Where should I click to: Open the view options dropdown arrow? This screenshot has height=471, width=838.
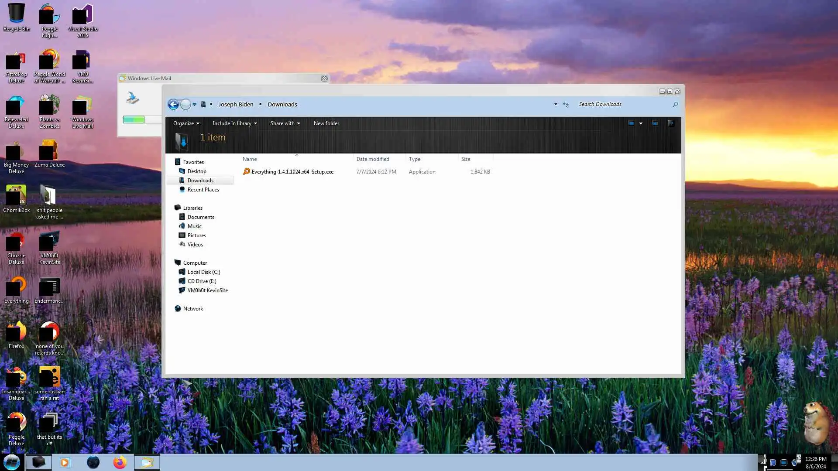641,123
